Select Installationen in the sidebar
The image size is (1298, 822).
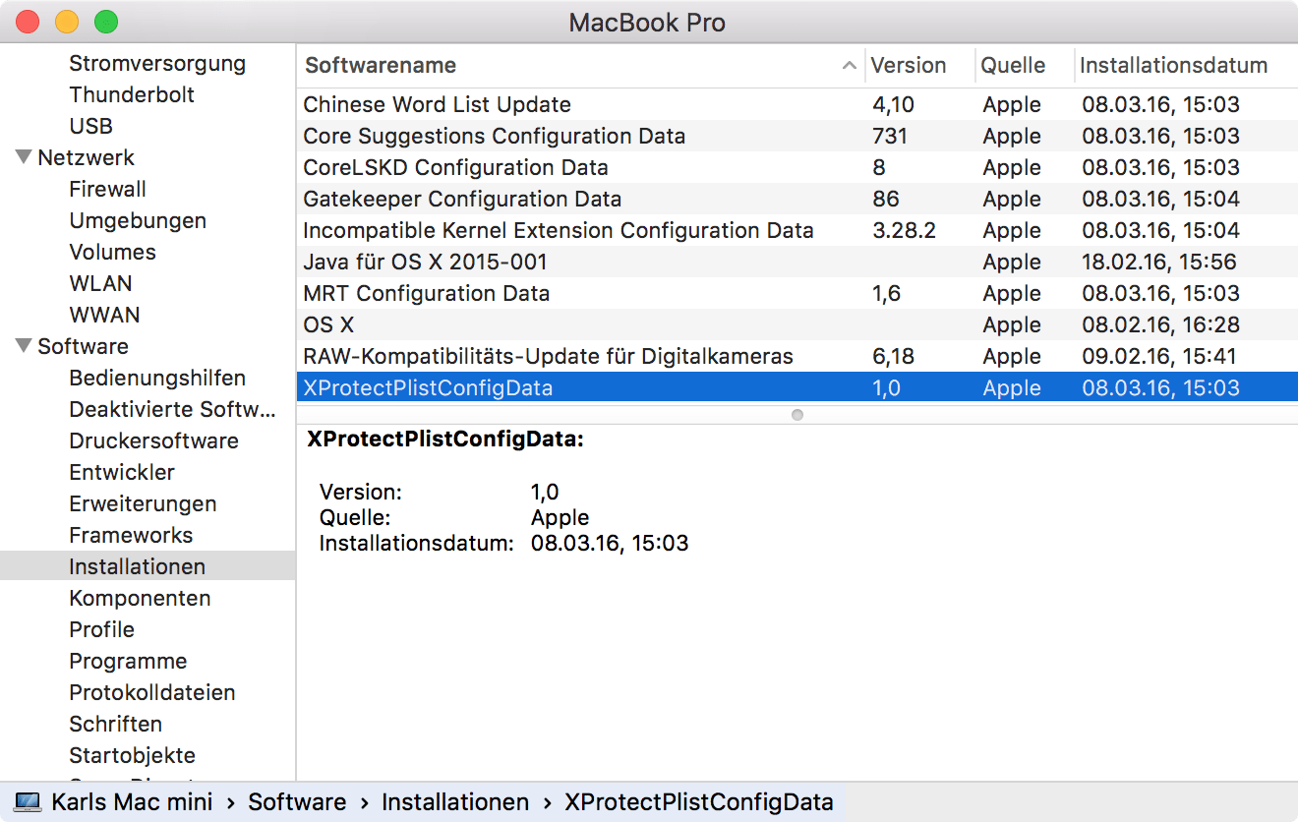coord(137,566)
